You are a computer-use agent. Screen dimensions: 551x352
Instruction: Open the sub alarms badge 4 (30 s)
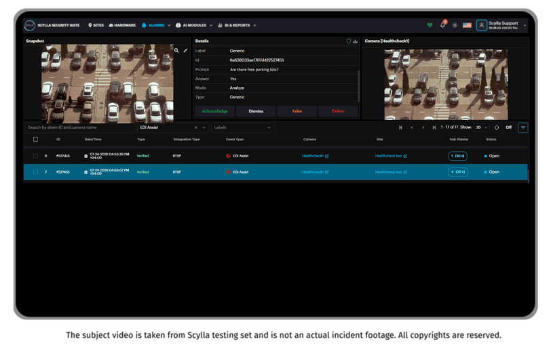(x=458, y=172)
